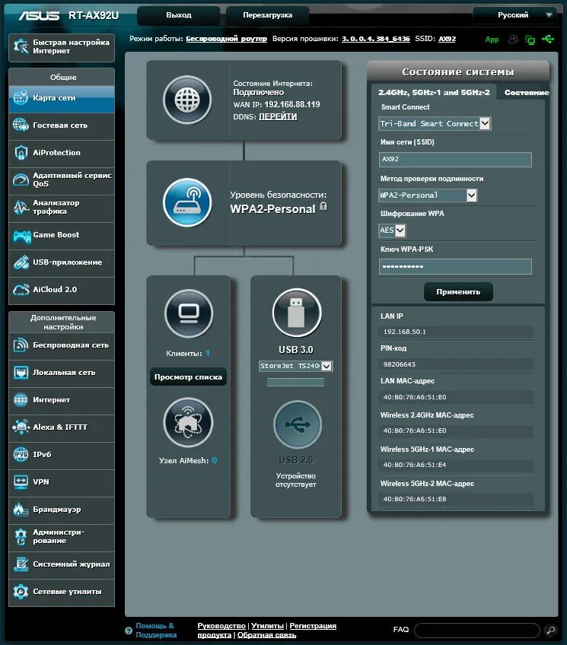Open the Беспроводной роутер mode link
Screen dimensions: 567x645
coord(226,39)
